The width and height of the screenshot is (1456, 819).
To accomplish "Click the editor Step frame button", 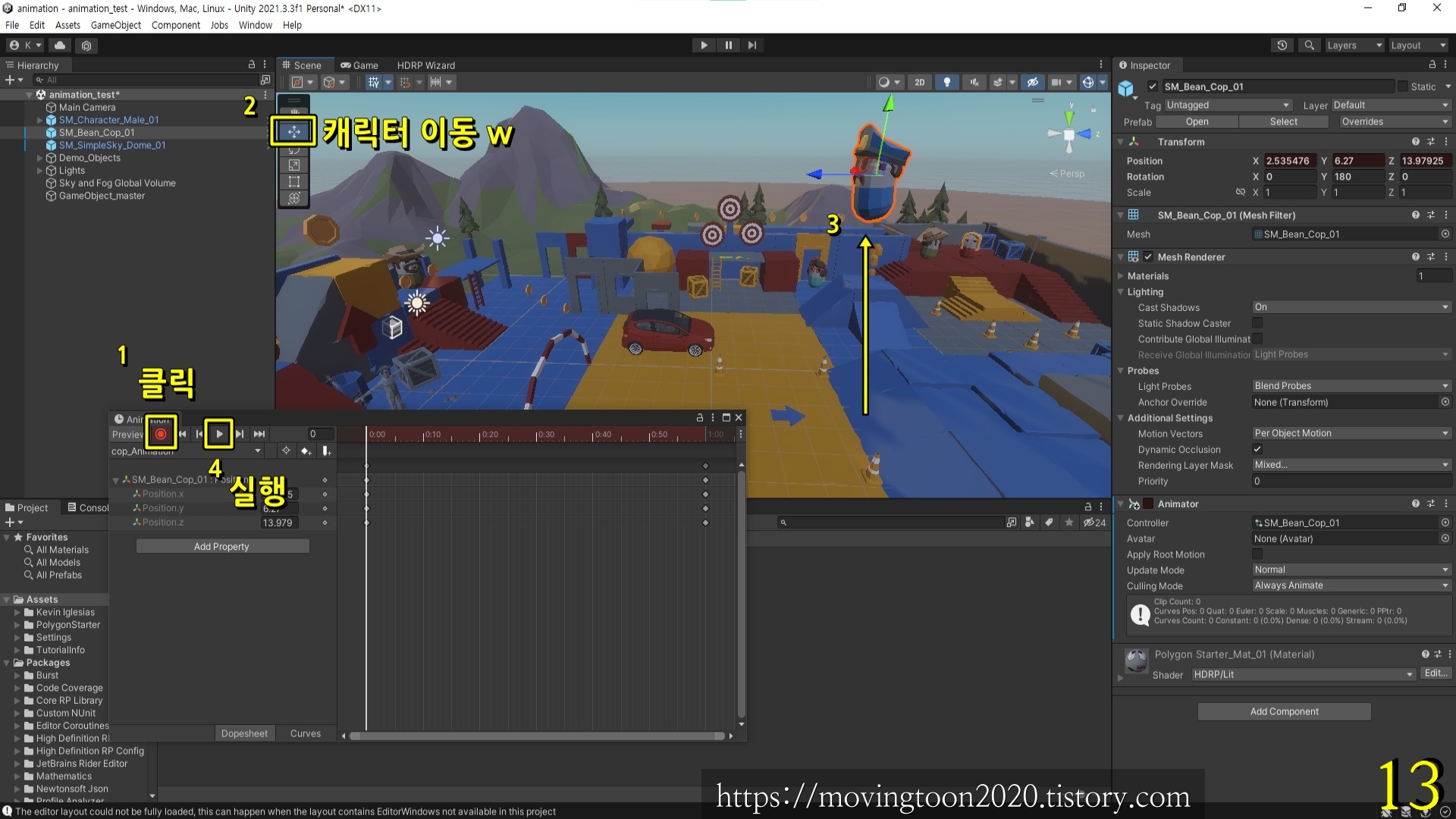I will click(752, 45).
